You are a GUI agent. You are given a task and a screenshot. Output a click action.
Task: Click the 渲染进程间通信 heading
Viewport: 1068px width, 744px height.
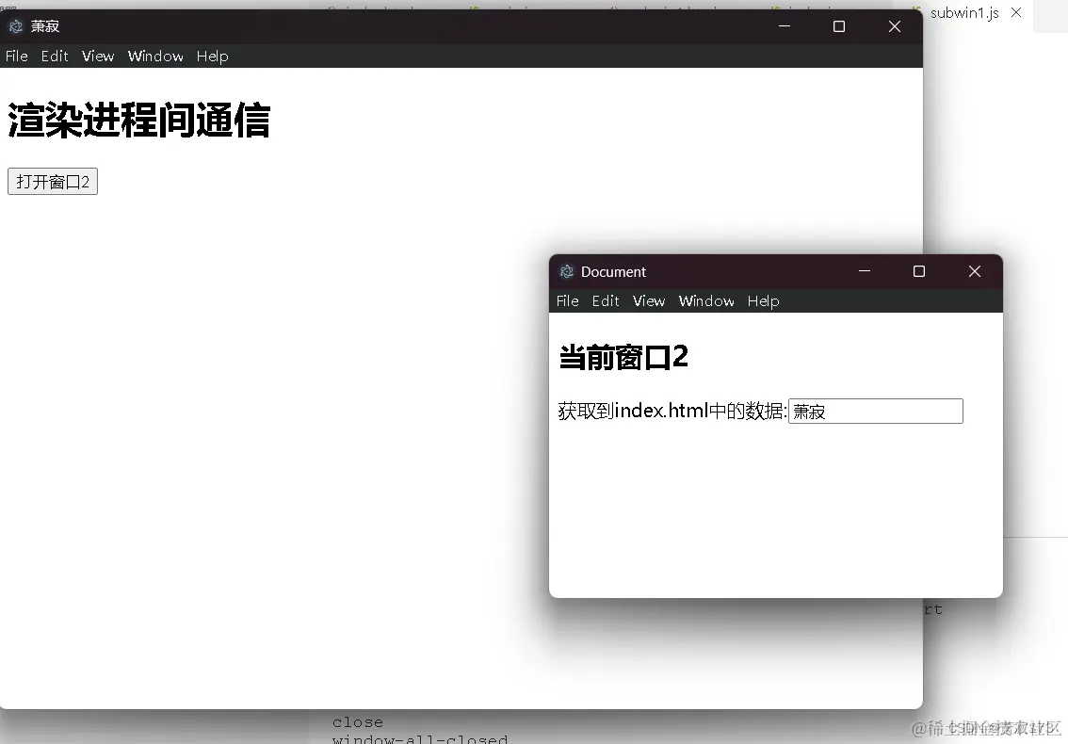[138, 121]
